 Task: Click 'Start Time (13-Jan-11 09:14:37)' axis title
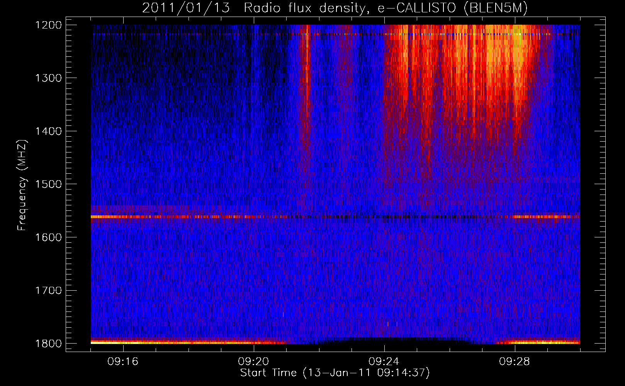335,373
